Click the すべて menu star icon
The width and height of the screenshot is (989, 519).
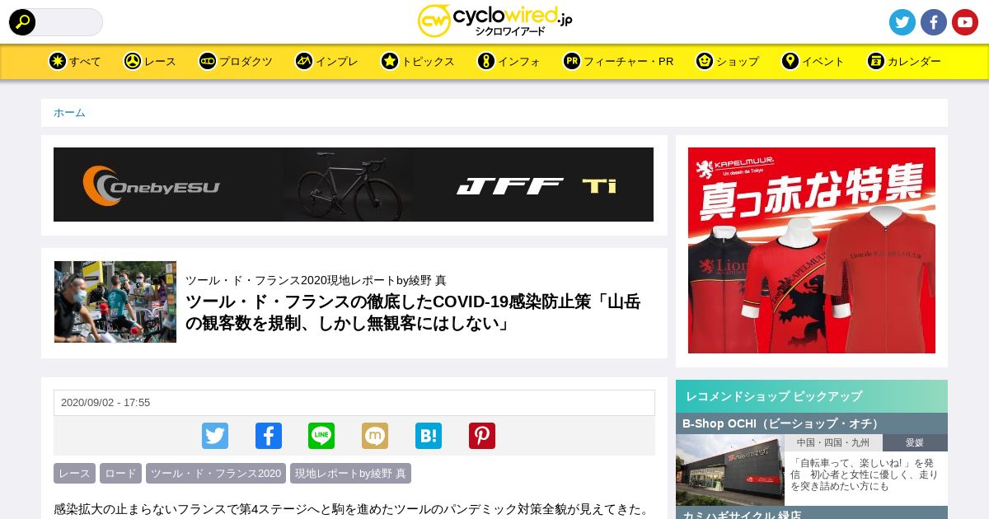[x=57, y=61]
